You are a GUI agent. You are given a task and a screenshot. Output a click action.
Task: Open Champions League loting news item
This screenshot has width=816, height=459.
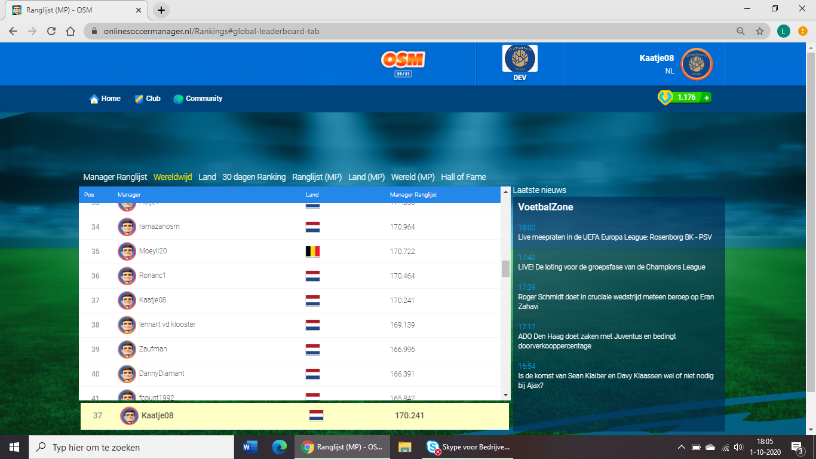612,267
